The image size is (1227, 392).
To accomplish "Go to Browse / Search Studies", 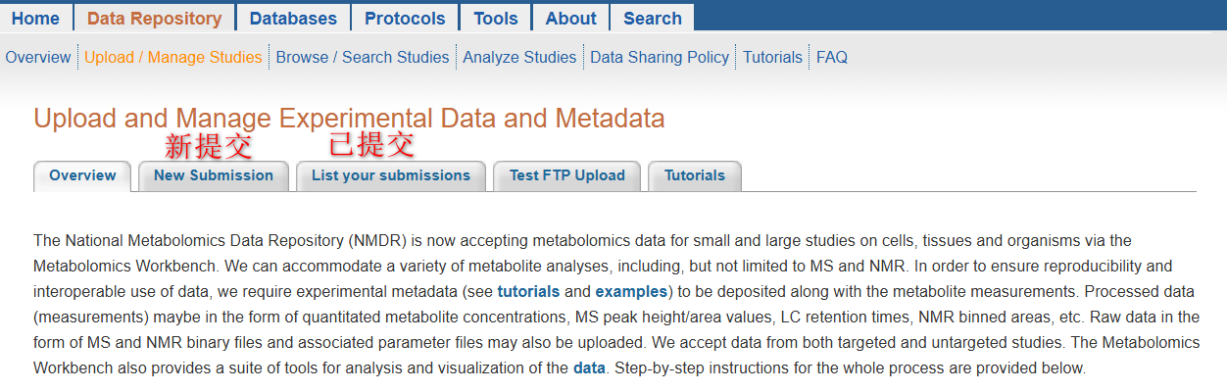I will (x=363, y=57).
